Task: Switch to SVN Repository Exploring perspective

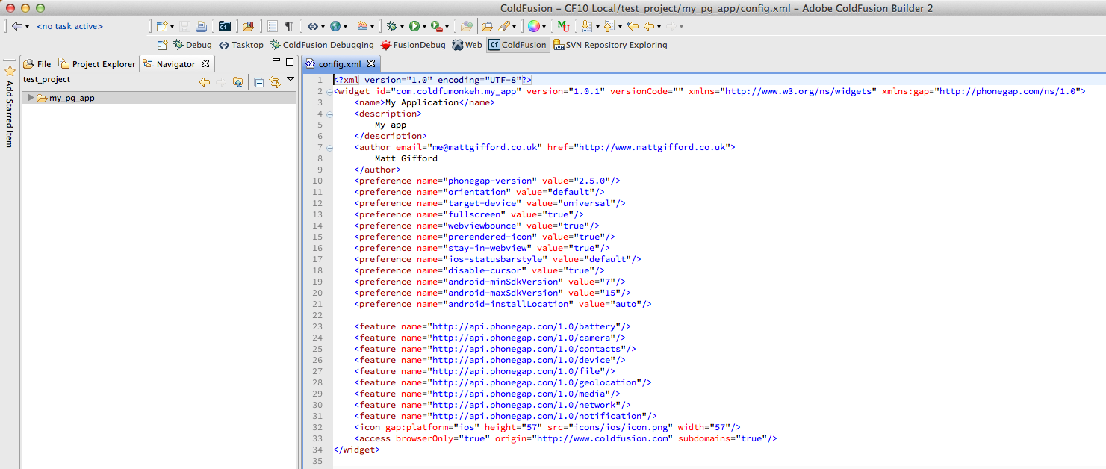Action: [610, 45]
